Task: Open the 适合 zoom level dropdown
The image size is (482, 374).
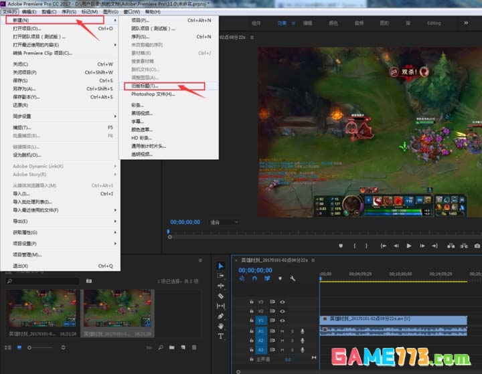Action: pos(224,222)
